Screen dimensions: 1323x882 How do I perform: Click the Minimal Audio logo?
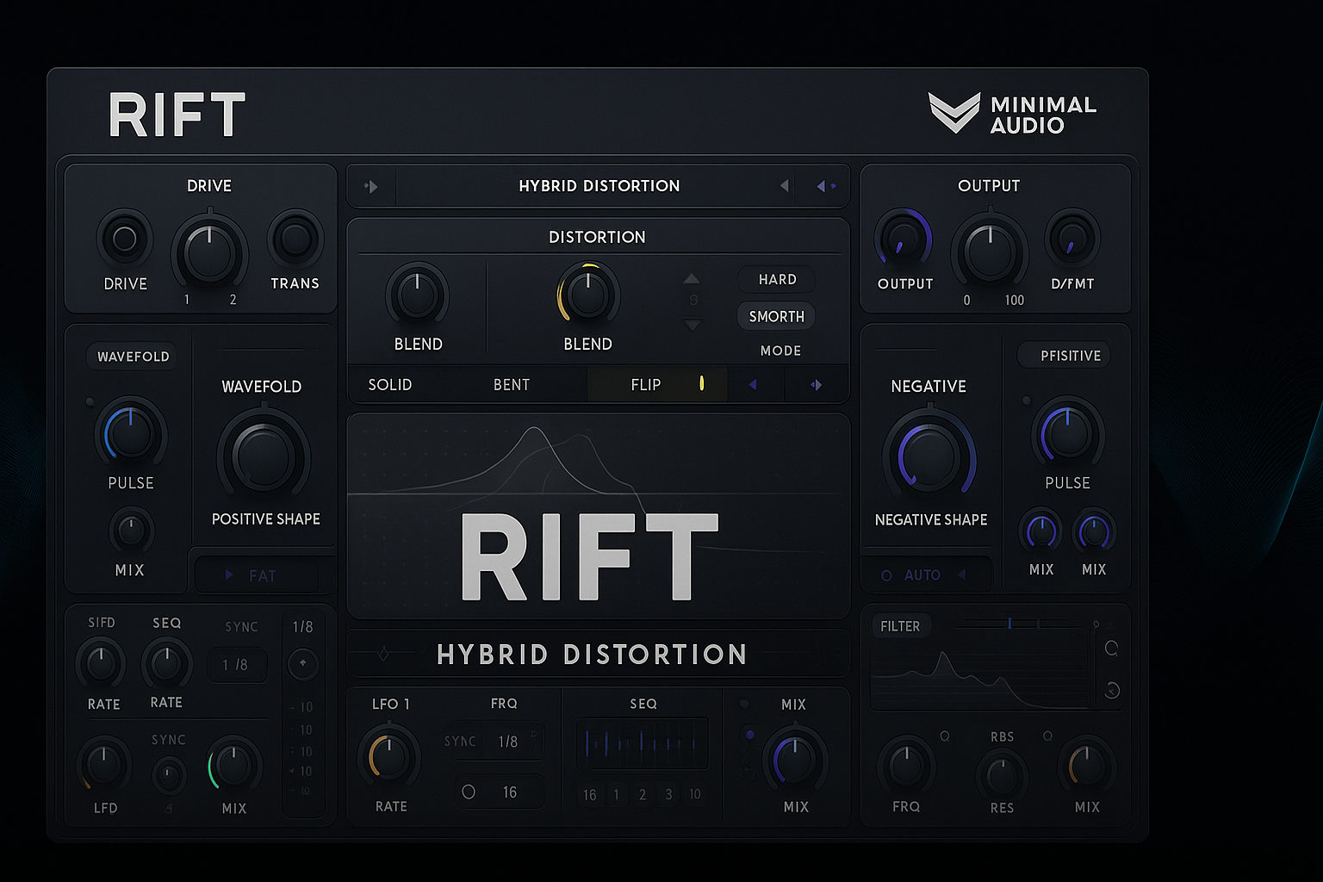pyautogui.click(x=1012, y=114)
